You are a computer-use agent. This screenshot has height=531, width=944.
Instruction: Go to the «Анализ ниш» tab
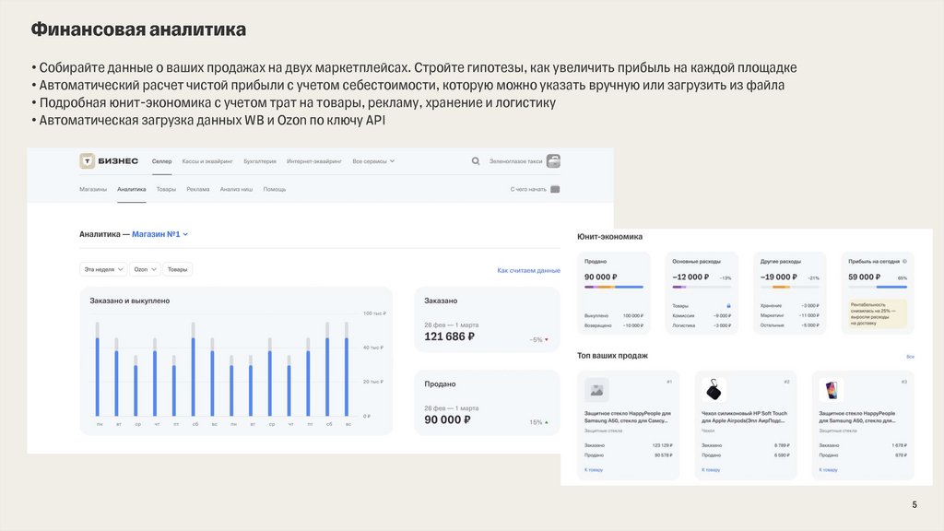(x=236, y=189)
